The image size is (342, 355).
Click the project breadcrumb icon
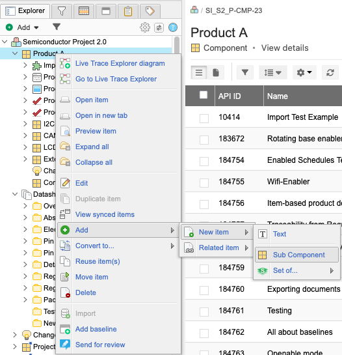[194, 10]
